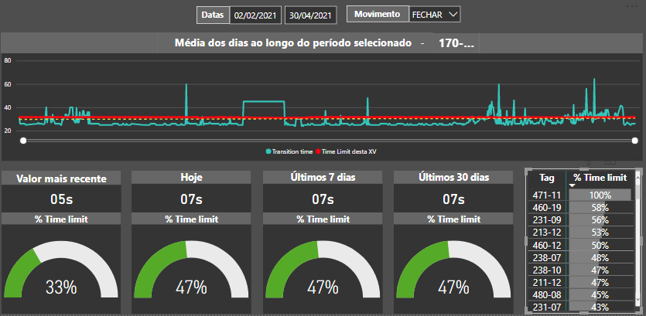
Task: Select the right handle of chart range slider
Action: pyautogui.click(x=635, y=141)
